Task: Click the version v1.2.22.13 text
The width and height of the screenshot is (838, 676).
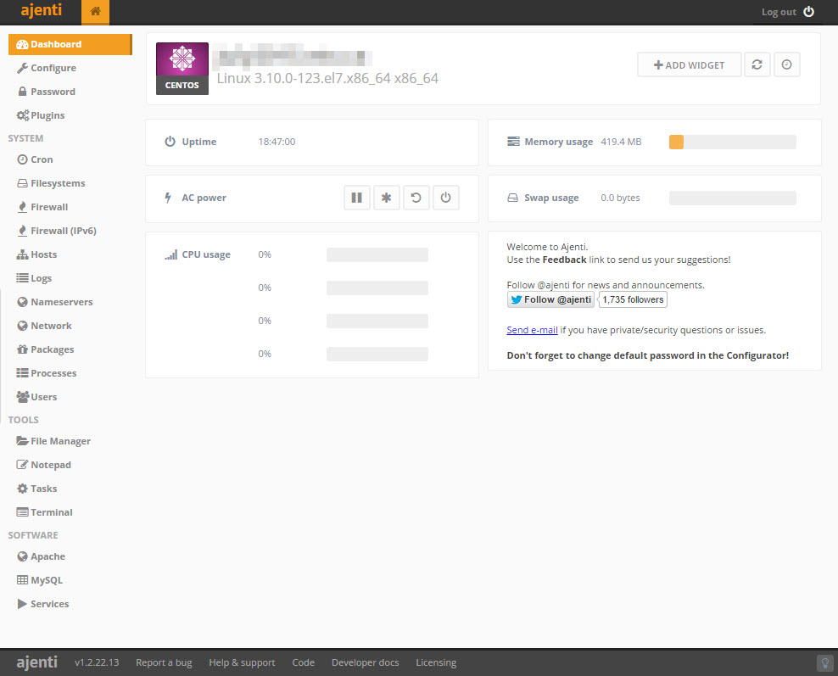Action: pyautogui.click(x=97, y=662)
